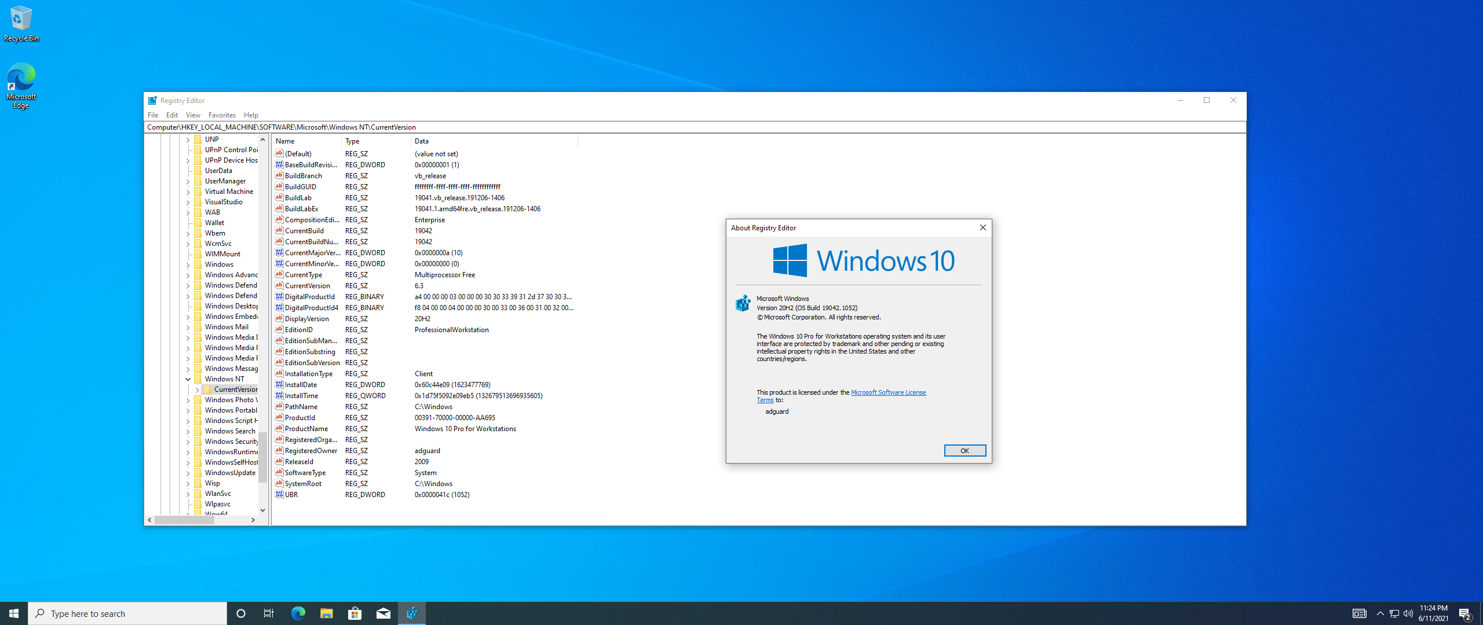Open the Help menu
The width and height of the screenshot is (1483, 625).
pos(251,115)
